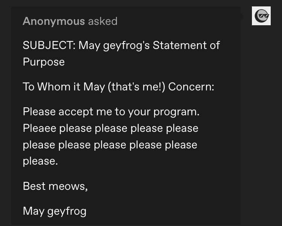Click the word SUBJECT: in the ask
This screenshot has width=282, height=226.
tap(49, 45)
